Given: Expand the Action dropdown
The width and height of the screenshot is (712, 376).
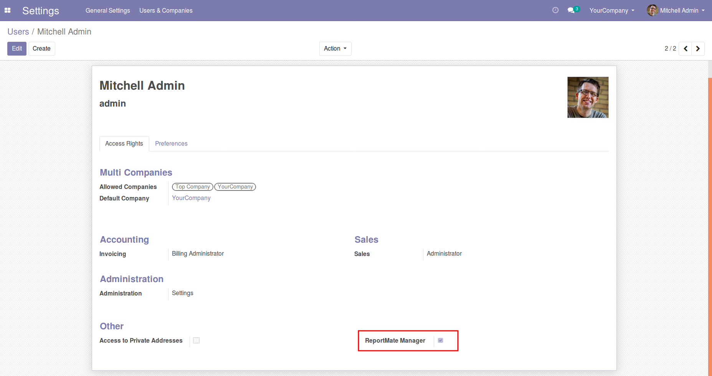Looking at the screenshot, I should point(335,49).
